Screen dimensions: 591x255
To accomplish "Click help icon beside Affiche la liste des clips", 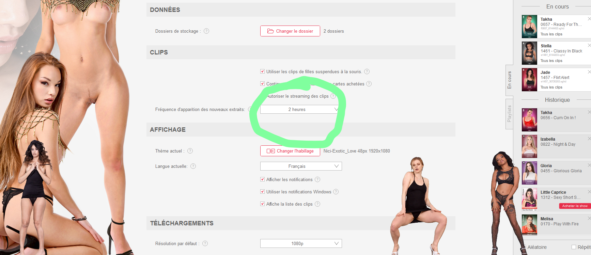I will pyautogui.click(x=317, y=204).
